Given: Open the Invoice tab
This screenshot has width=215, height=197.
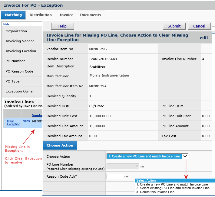Looking at the screenshot, I should click(66, 15).
